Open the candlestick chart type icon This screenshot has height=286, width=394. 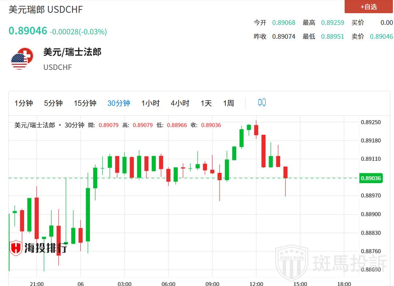pos(262,103)
